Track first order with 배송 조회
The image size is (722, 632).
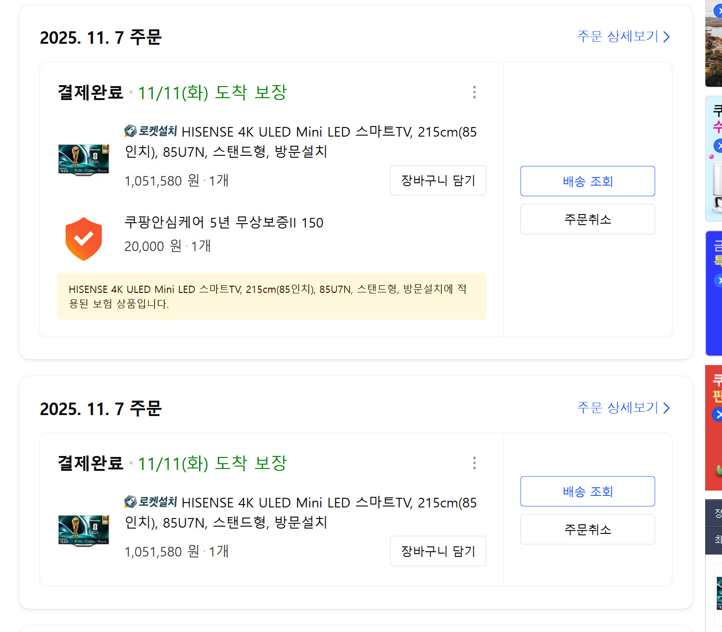coord(588,181)
